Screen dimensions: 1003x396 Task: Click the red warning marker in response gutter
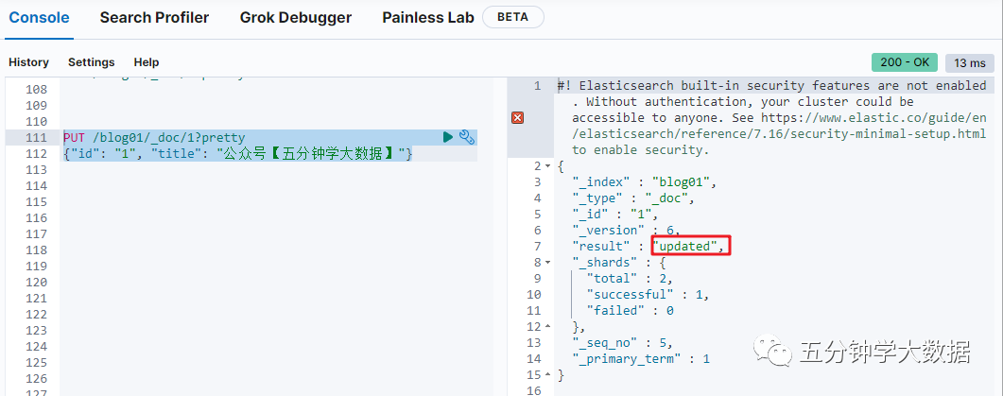click(x=517, y=117)
